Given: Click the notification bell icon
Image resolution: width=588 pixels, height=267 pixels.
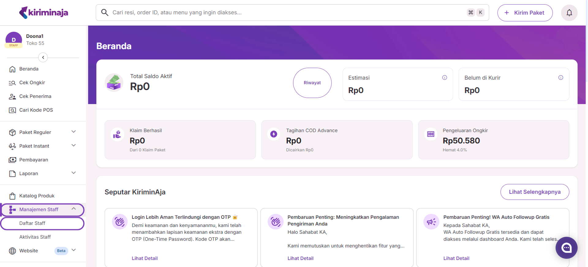Looking at the screenshot, I should (x=569, y=13).
